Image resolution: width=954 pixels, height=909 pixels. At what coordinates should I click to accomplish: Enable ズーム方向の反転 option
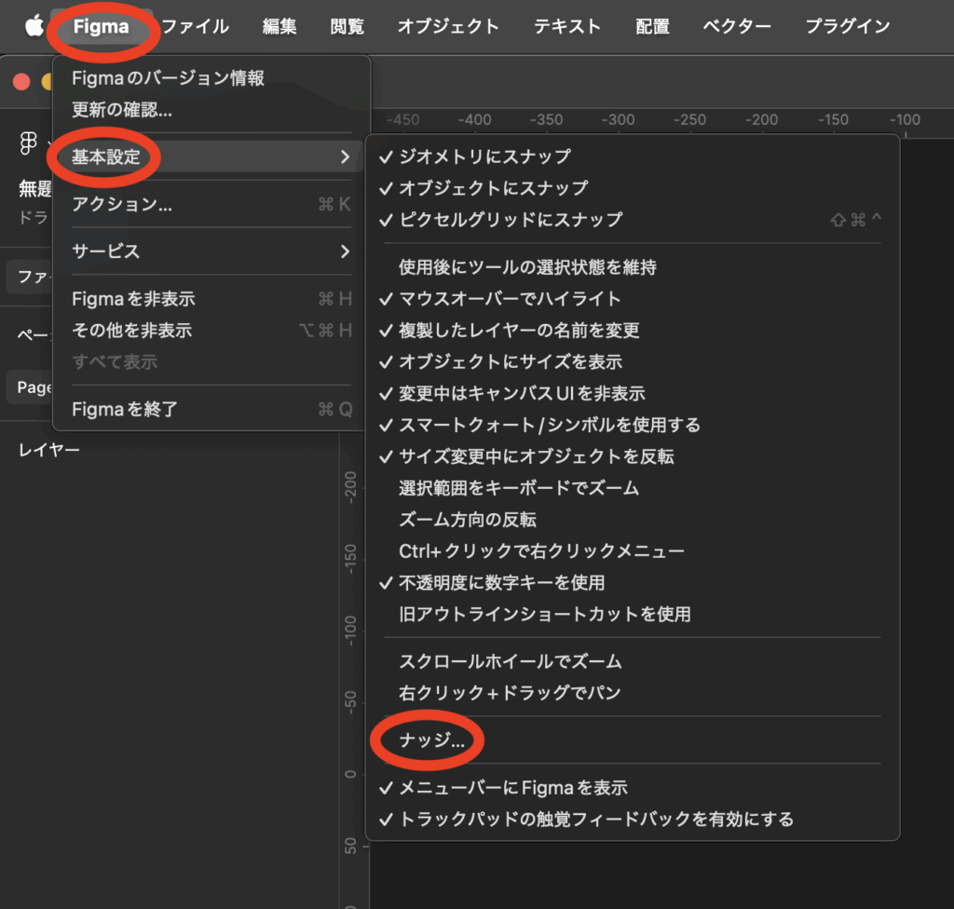(x=468, y=520)
